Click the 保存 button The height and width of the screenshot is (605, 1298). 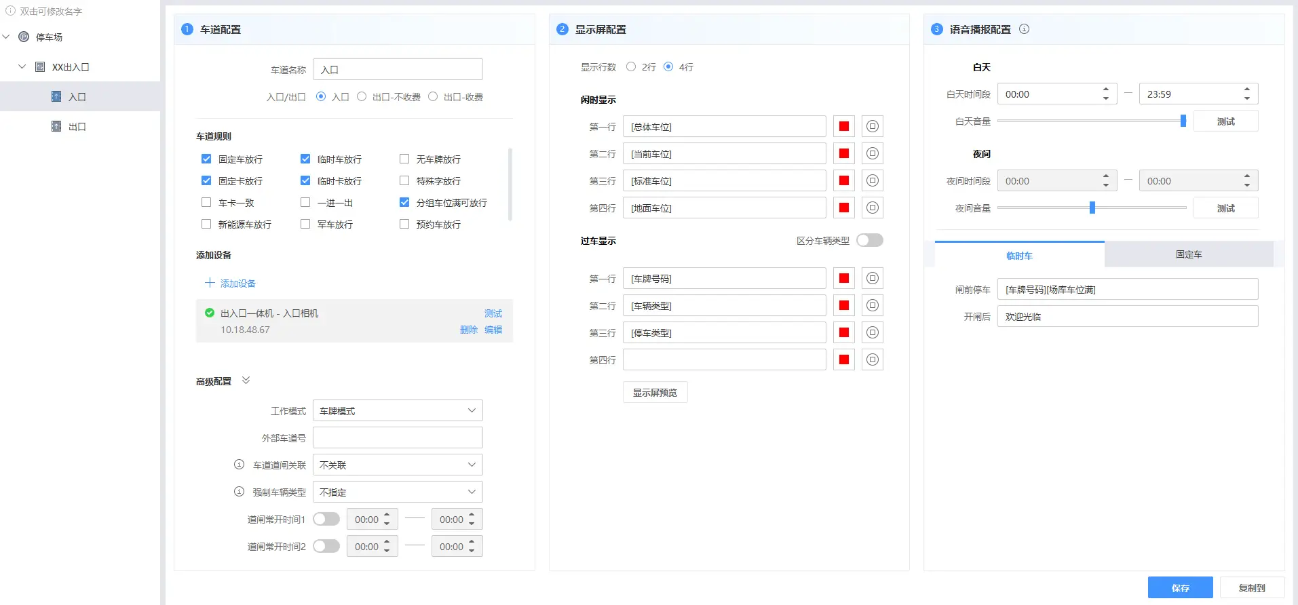[x=1180, y=588]
